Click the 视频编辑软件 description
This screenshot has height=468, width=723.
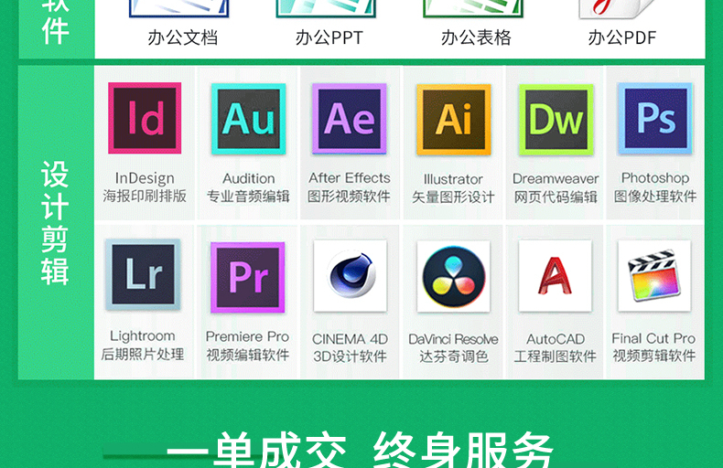(248, 355)
